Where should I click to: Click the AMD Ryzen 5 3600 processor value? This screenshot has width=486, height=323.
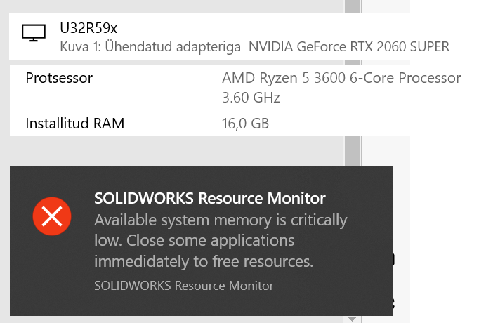[x=341, y=77]
